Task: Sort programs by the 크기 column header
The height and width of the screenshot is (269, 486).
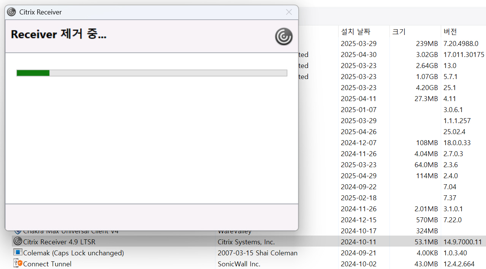Action: point(399,32)
